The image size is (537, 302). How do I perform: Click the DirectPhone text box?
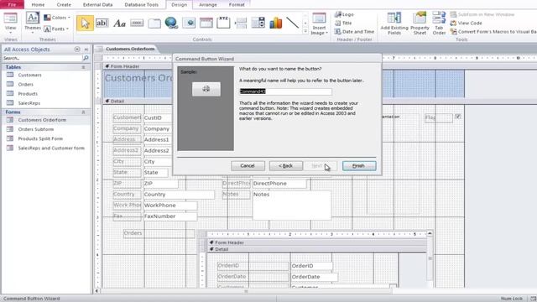click(279, 184)
